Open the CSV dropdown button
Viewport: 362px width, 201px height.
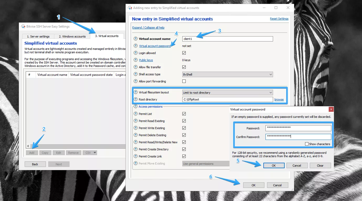(90, 153)
